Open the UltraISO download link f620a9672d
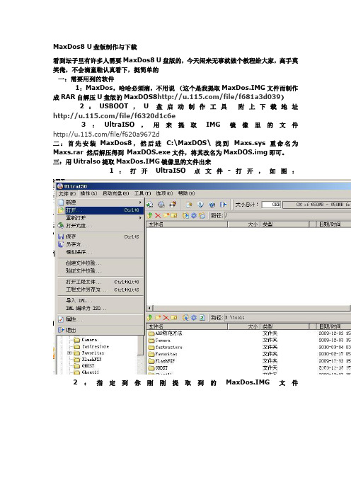 [106, 134]
